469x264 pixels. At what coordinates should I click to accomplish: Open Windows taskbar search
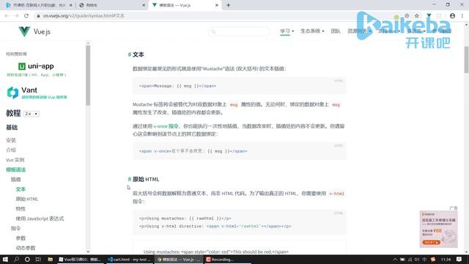(x=16, y=260)
